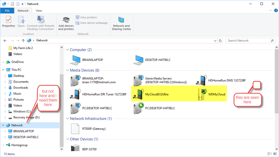Select DESKTOP-H4T9ELC under Network in tree
Screen dimensions: 279x157
[x=23, y=137]
